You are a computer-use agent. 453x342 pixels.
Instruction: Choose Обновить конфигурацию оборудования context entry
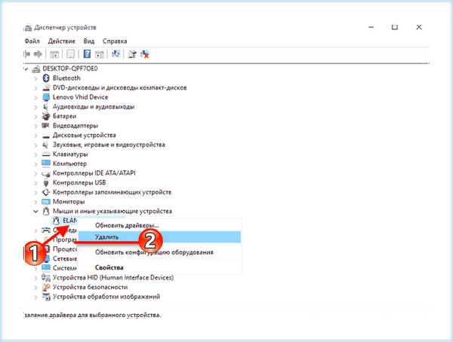(x=159, y=252)
